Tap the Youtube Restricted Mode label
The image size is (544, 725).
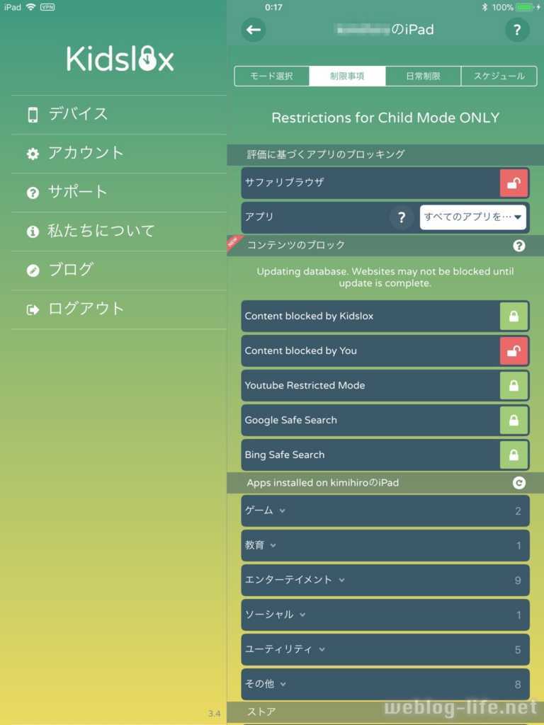305,386
